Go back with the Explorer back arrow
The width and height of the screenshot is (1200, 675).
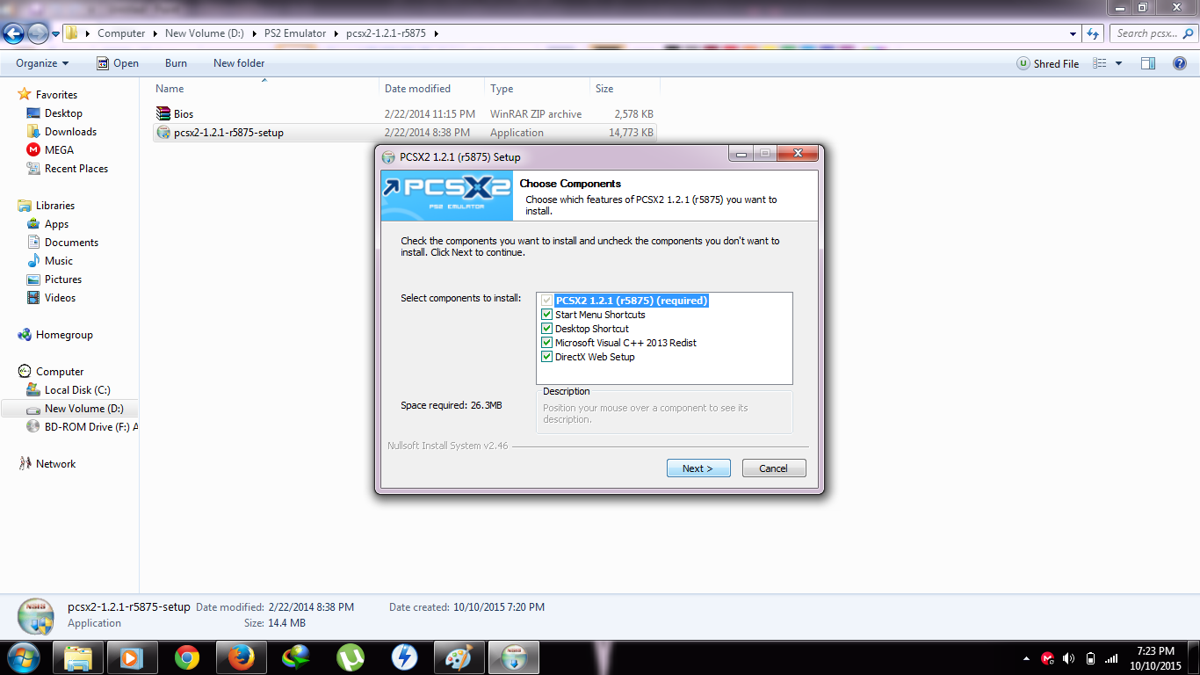[x=14, y=33]
